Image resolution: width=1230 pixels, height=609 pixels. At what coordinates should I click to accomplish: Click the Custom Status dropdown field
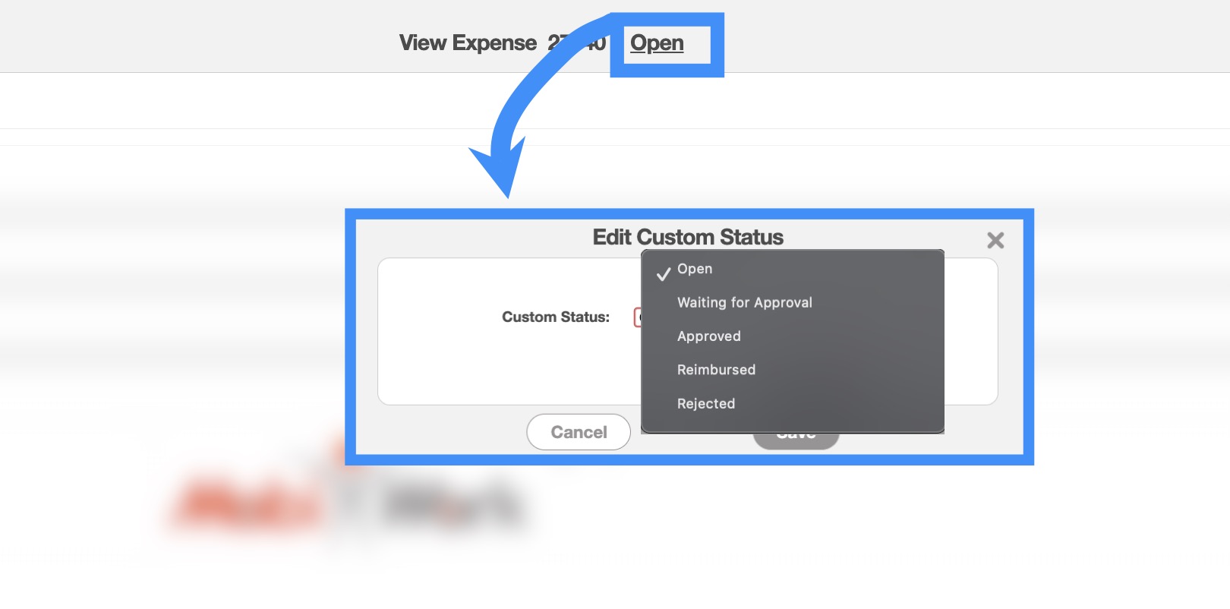pos(637,317)
